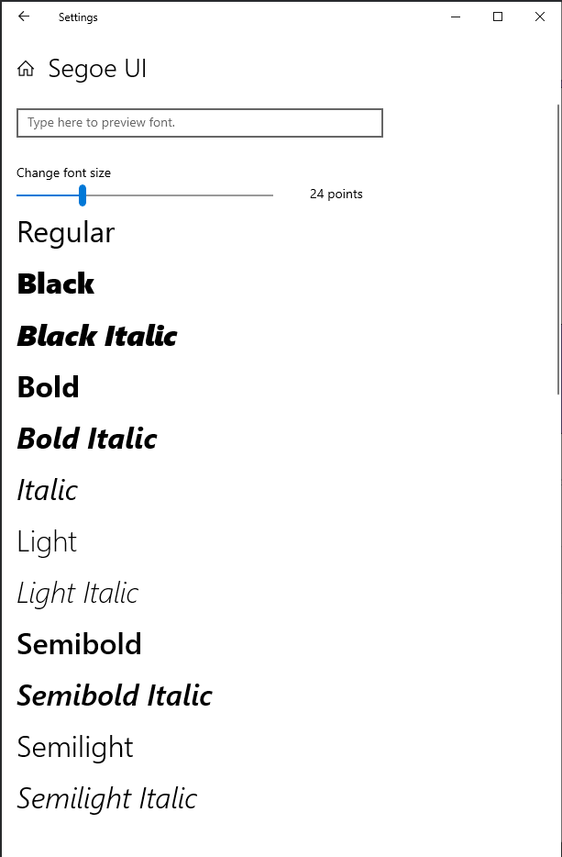Click the Light font sample
The width and height of the screenshot is (562, 857).
coord(47,541)
